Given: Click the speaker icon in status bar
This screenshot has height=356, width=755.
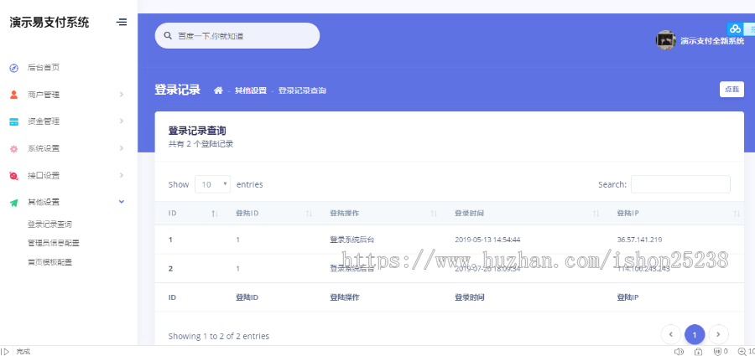Looking at the screenshot, I should 679,352.
